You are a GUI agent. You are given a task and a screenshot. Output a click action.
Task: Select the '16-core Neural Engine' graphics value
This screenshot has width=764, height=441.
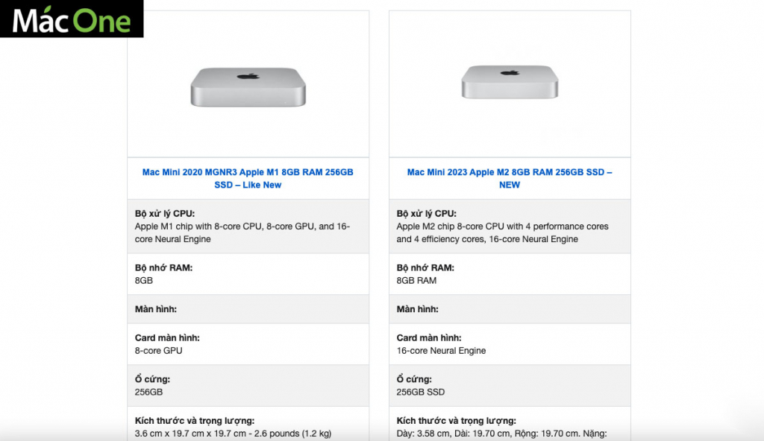(x=441, y=350)
